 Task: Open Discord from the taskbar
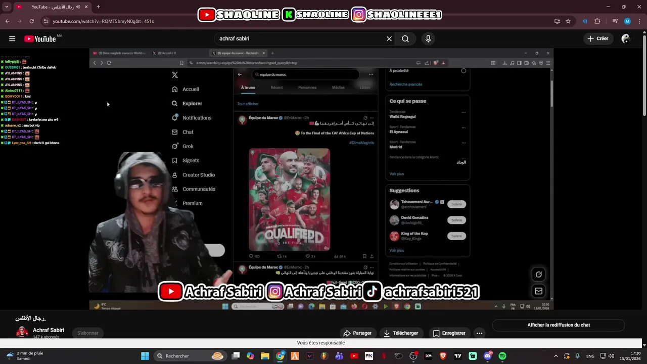point(488,356)
